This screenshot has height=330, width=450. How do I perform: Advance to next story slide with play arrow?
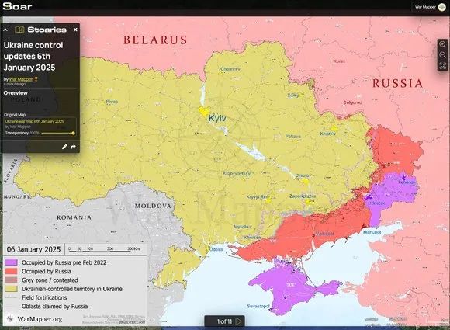(239, 321)
